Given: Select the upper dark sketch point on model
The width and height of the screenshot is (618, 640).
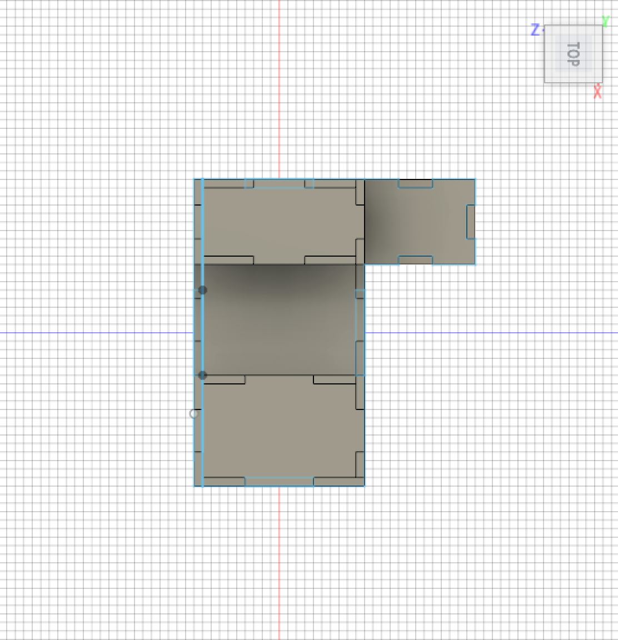Looking at the screenshot, I should click(x=202, y=290).
